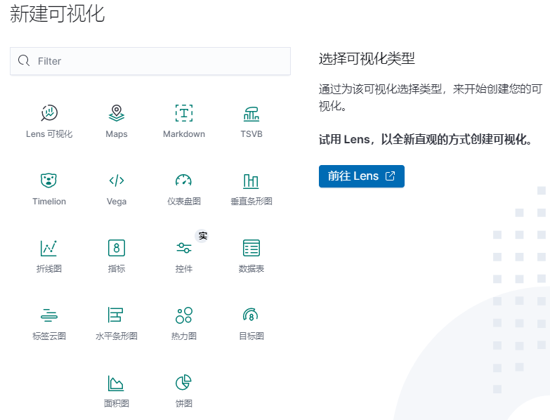Image resolution: width=550 pixels, height=420 pixels.
Task: Focus the Filter search field
Action: click(x=150, y=61)
